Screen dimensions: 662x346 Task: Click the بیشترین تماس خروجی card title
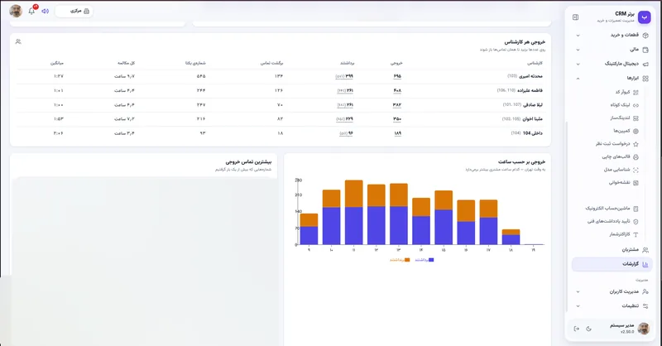(x=249, y=161)
